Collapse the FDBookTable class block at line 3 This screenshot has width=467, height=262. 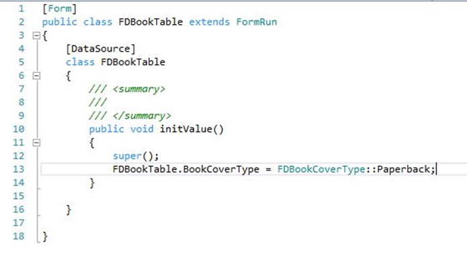[x=36, y=36]
